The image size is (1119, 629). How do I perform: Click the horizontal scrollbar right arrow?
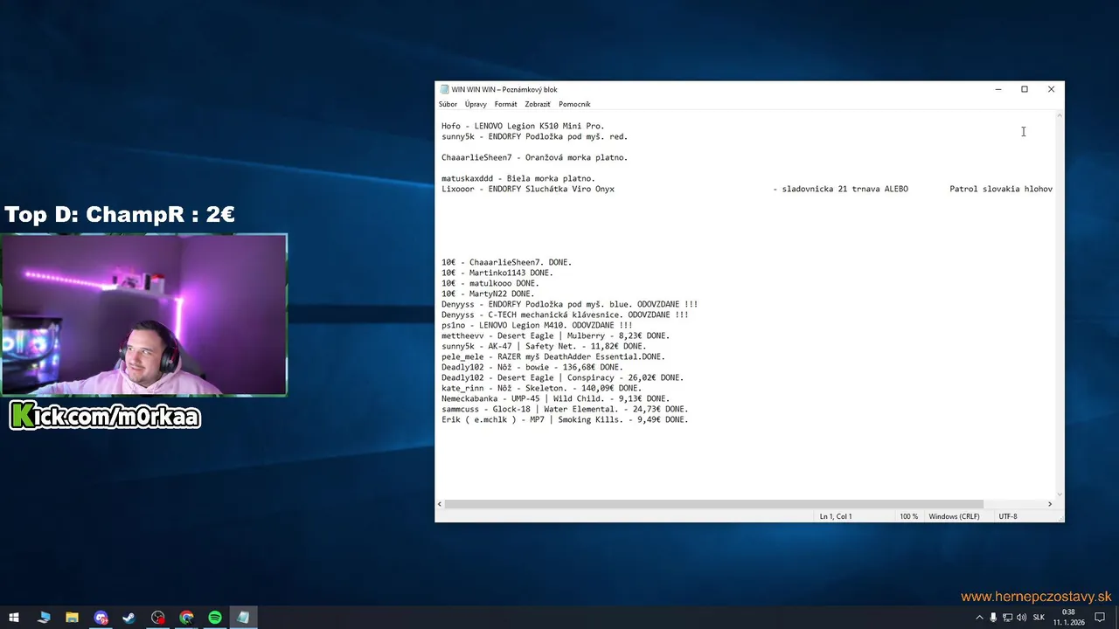[x=1050, y=504]
